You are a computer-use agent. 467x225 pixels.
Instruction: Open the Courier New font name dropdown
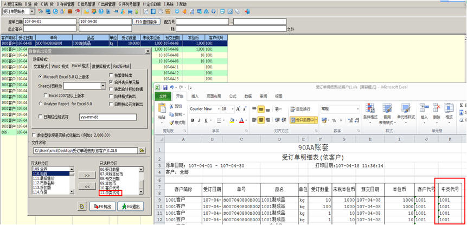click(x=219, y=109)
